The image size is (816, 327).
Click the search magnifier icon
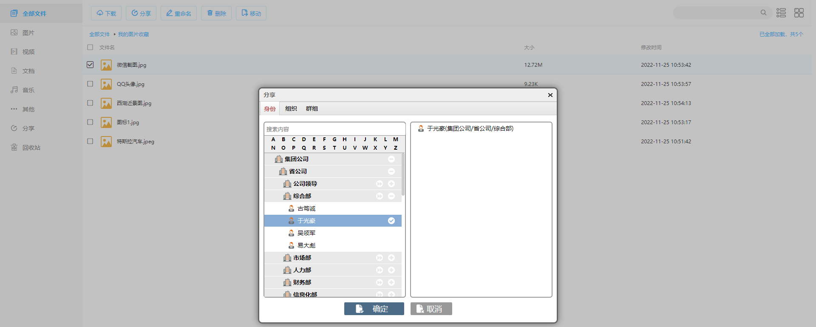pyautogui.click(x=763, y=13)
